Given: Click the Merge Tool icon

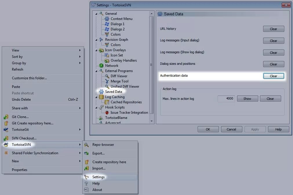Looking at the screenshot, I should click(x=107, y=81).
